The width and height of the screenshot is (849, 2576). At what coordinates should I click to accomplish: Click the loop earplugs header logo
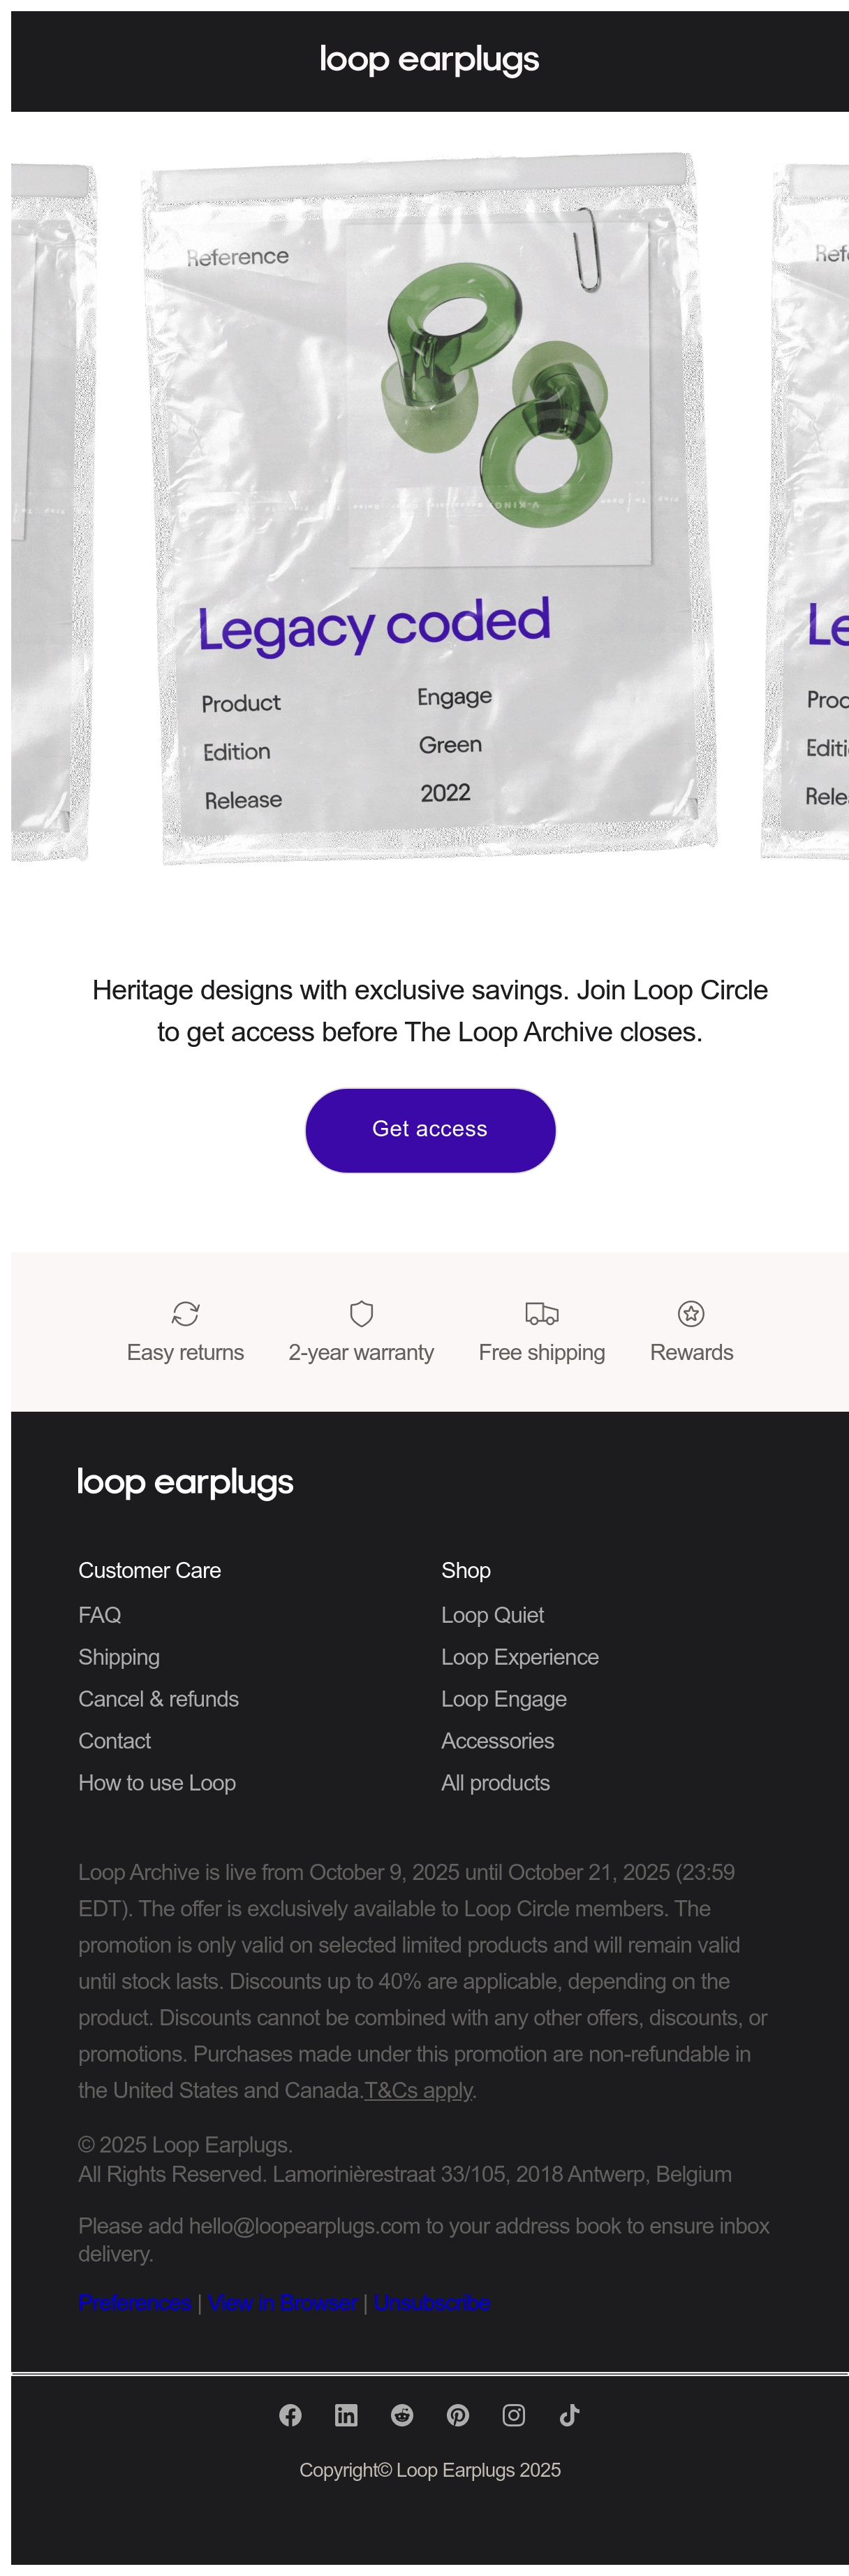pos(429,60)
